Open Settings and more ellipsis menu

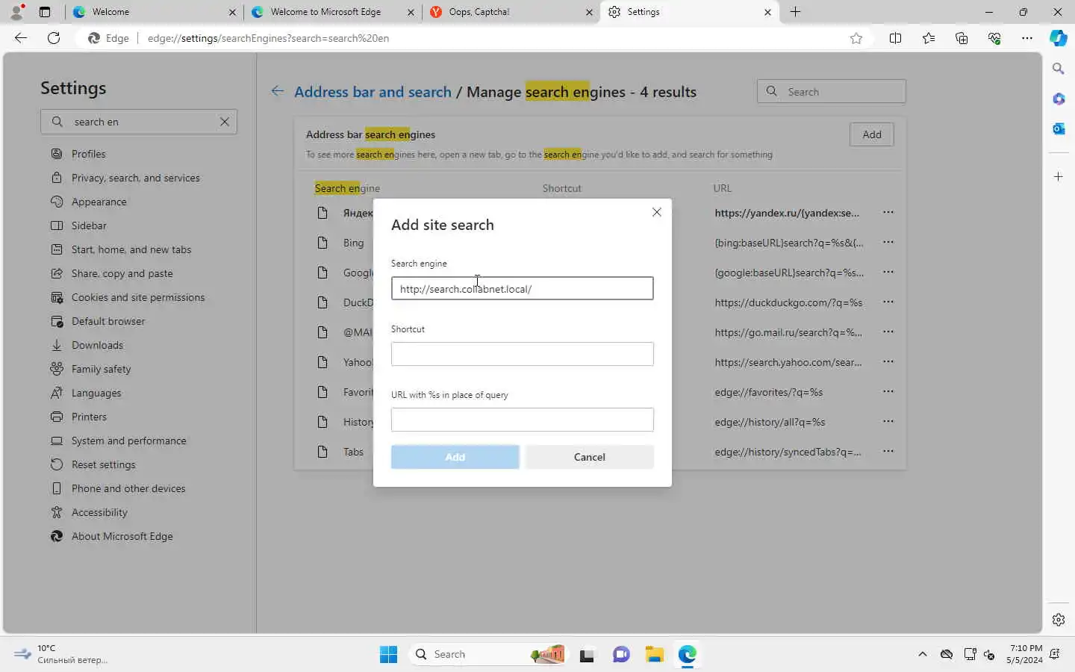pyautogui.click(x=1026, y=38)
